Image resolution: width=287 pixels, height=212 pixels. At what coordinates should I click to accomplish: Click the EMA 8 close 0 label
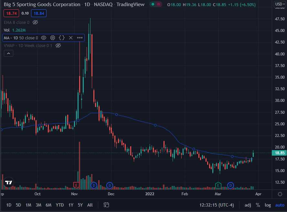tap(16, 23)
